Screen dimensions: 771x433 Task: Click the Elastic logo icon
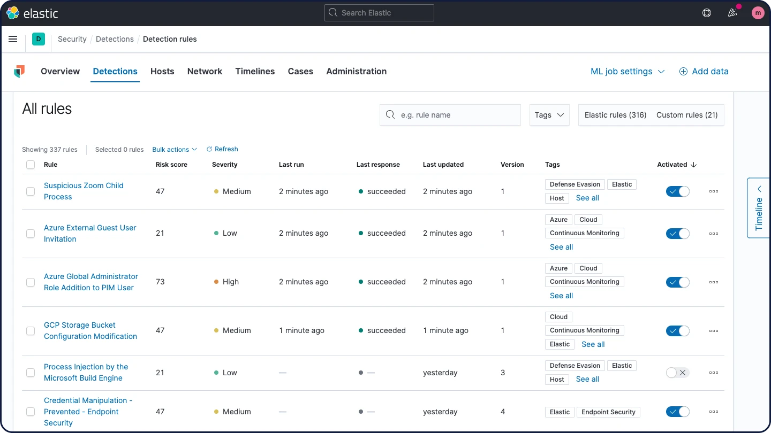(13, 13)
